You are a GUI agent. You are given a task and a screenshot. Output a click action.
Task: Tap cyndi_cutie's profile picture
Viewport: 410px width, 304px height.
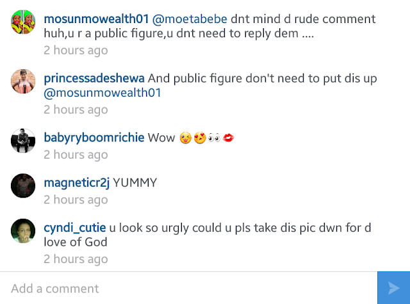(x=23, y=231)
